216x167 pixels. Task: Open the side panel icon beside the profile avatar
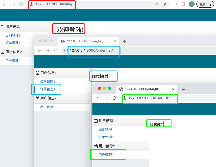coord(183,4)
